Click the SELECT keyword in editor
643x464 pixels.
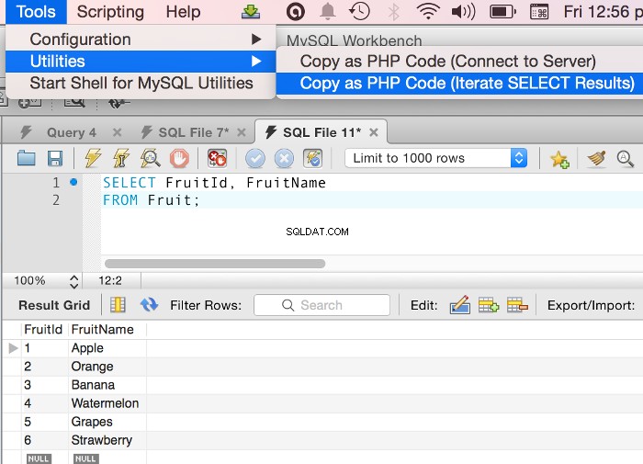tap(130, 183)
